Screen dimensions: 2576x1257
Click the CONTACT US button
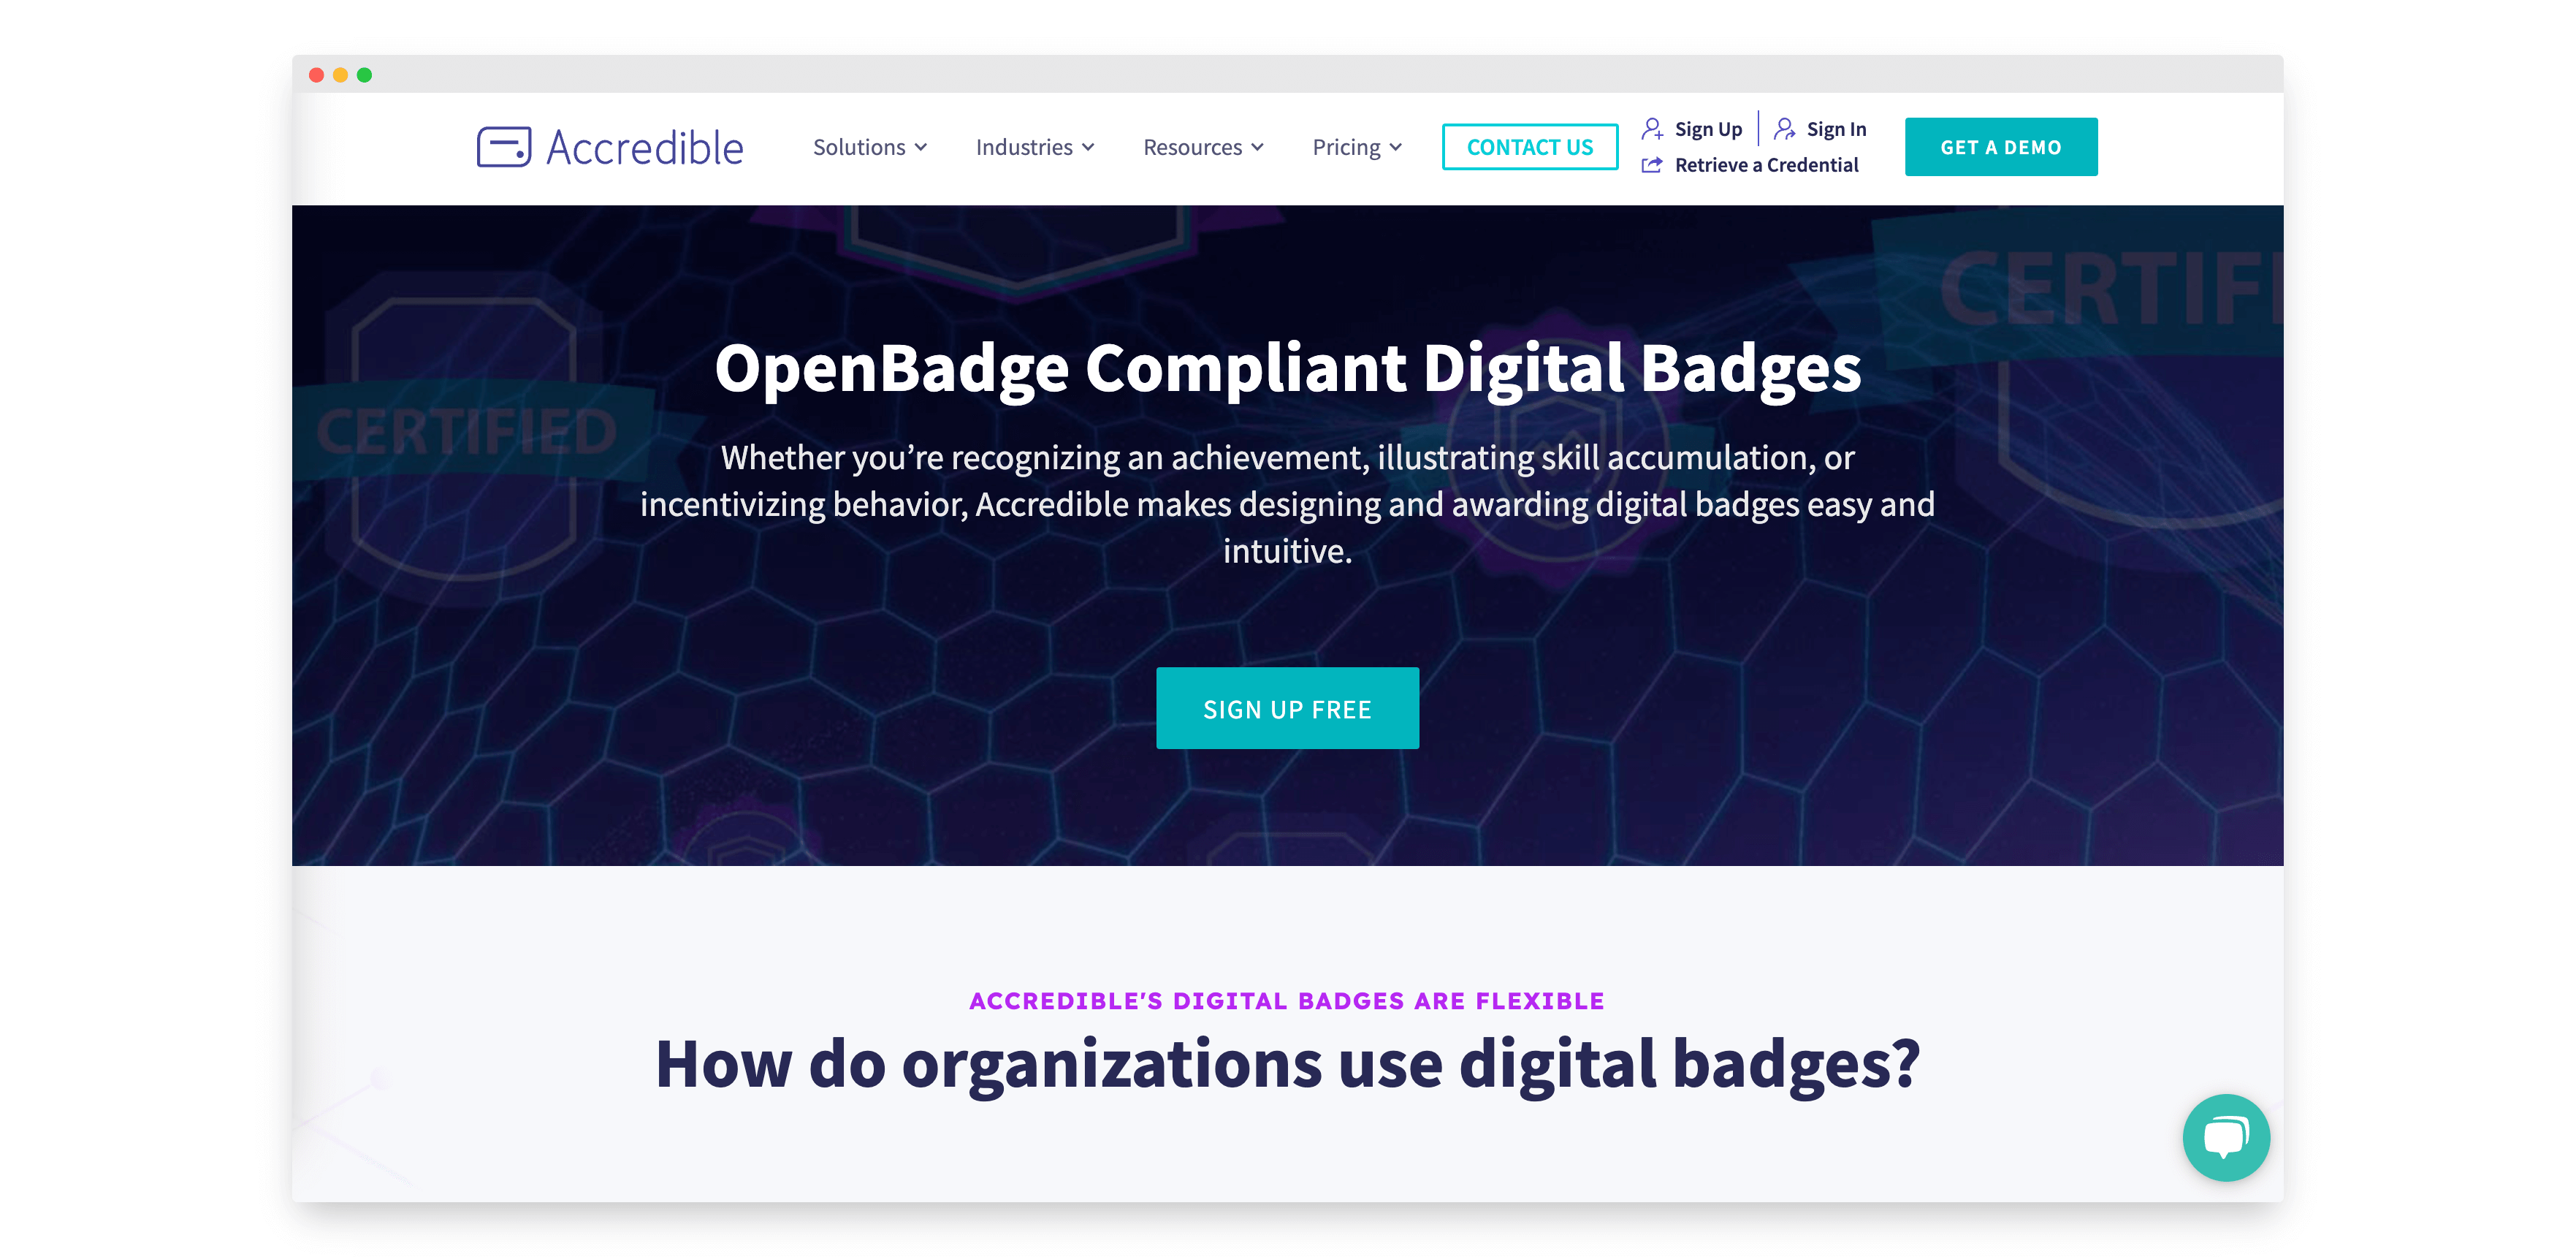pyautogui.click(x=1529, y=147)
